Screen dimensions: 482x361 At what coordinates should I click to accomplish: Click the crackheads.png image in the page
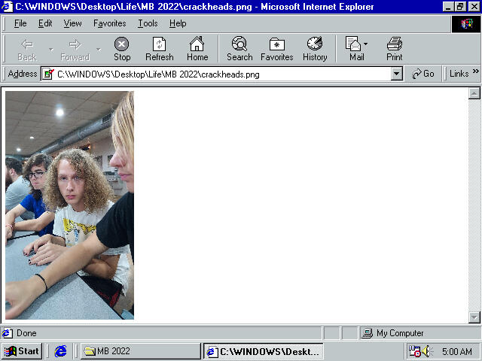pos(69,205)
